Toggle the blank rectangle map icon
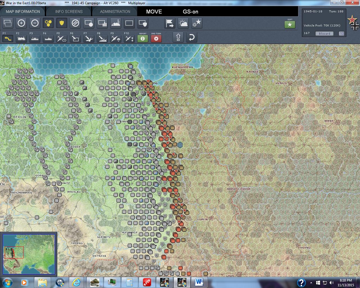This screenshot has width=360, height=288. 129,23
